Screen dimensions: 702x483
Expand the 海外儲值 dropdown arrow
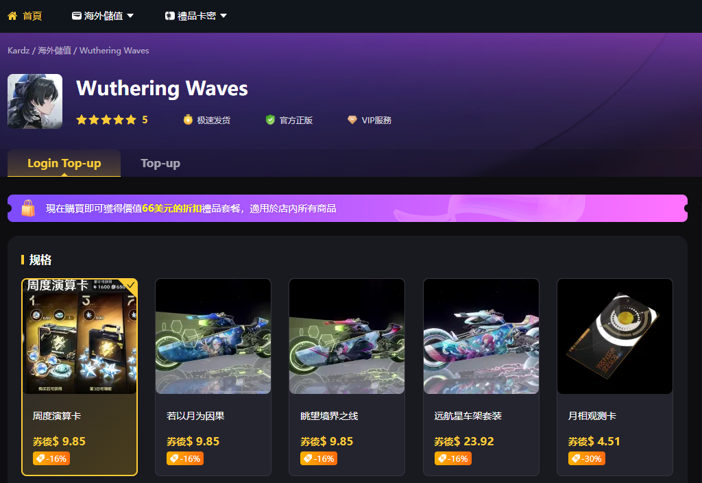tap(130, 16)
